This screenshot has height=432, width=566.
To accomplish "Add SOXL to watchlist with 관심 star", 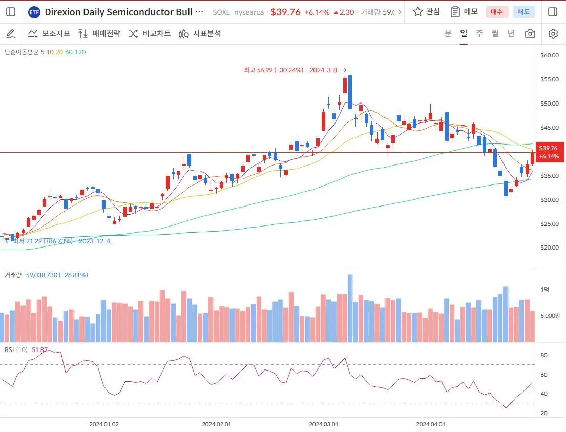I will 427,12.
